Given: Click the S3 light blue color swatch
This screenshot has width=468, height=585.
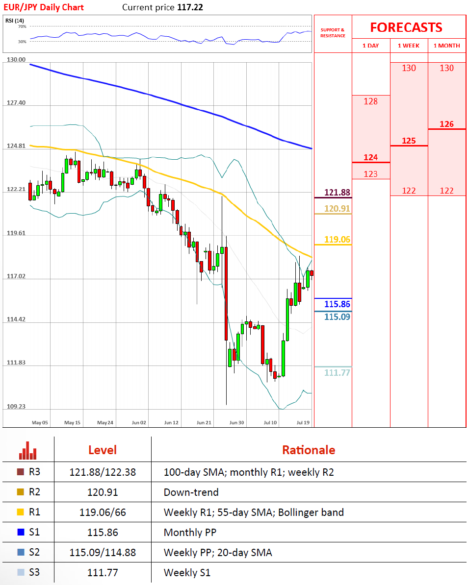Looking at the screenshot, I should (21, 572).
